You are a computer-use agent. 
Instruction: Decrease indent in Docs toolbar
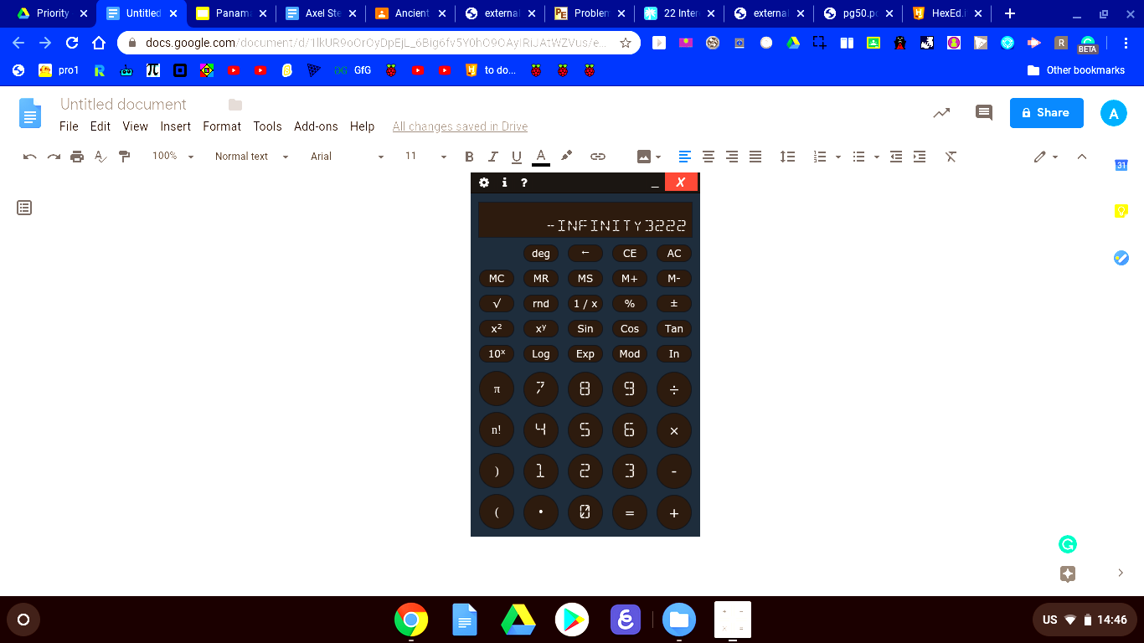896,157
